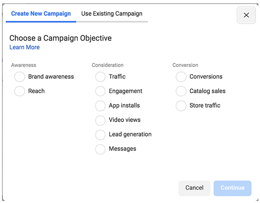Click the Continue button
Viewport: 260px width, 203px height.
click(232, 188)
